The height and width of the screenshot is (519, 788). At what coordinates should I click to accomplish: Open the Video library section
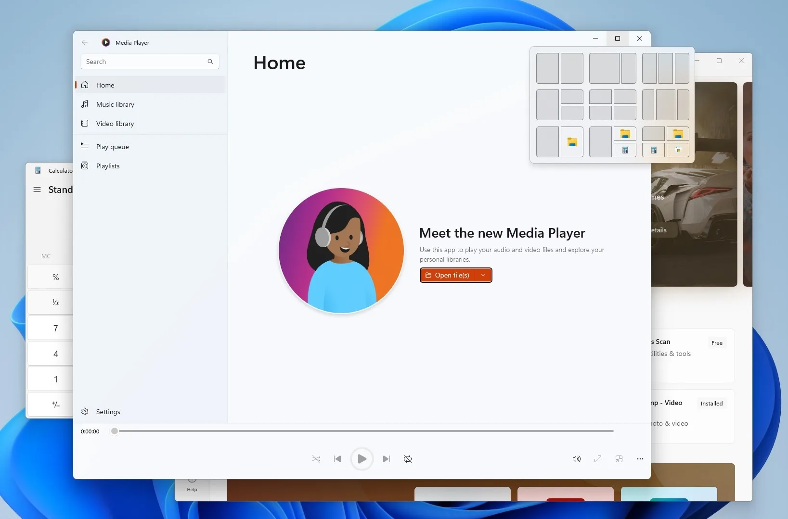point(115,124)
